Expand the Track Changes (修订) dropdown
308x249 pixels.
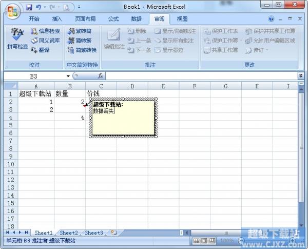257,50
